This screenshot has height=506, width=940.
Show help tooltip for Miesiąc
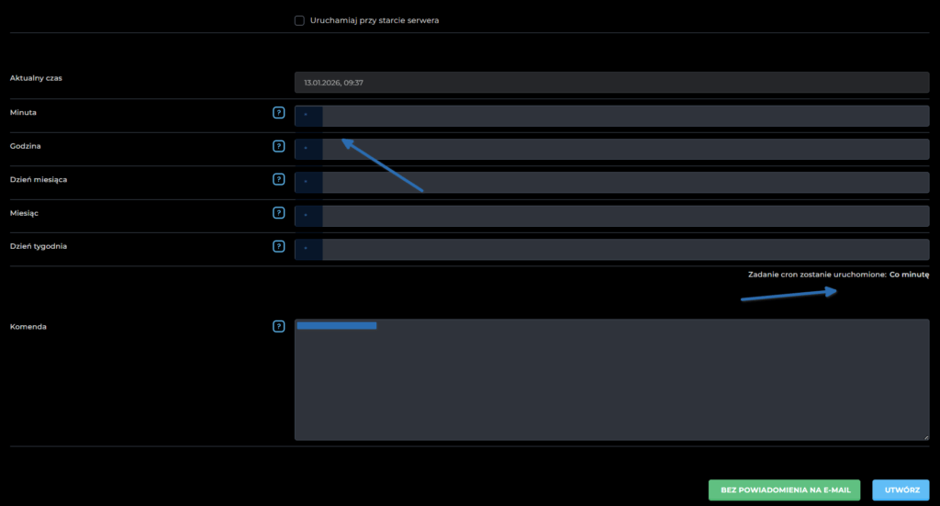click(x=278, y=213)
